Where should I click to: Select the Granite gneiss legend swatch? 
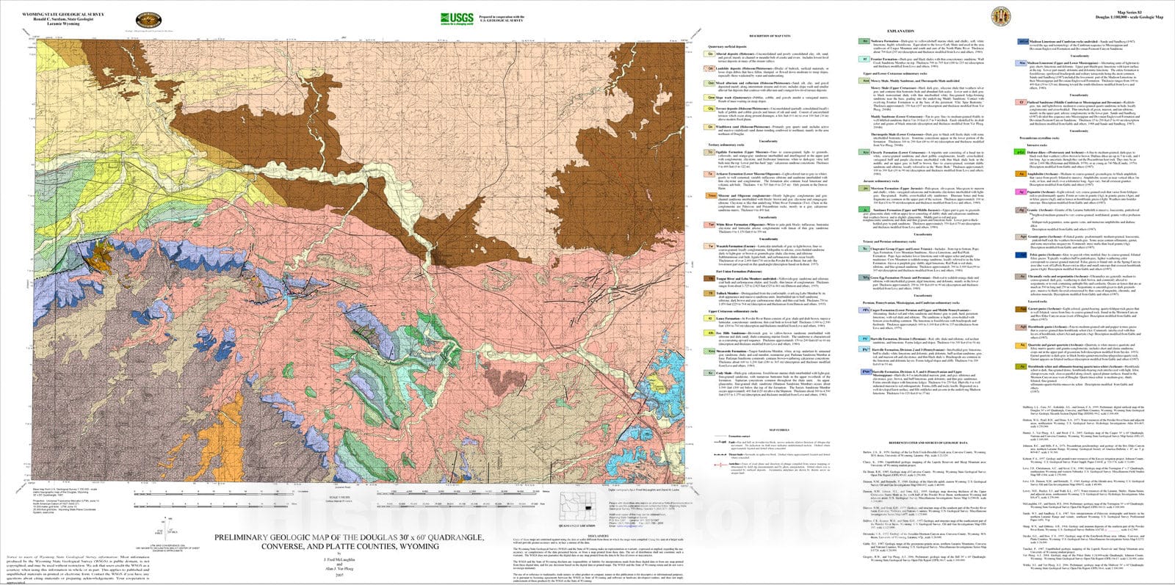tap(1022, 236)
